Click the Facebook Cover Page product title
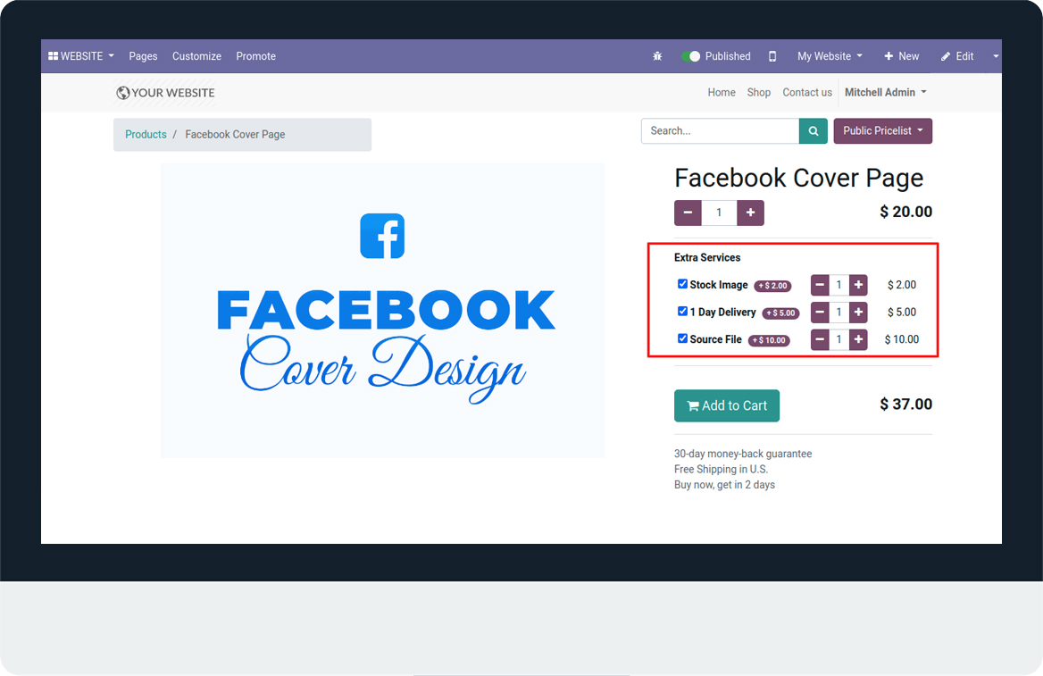 click(x=799, y=179)
